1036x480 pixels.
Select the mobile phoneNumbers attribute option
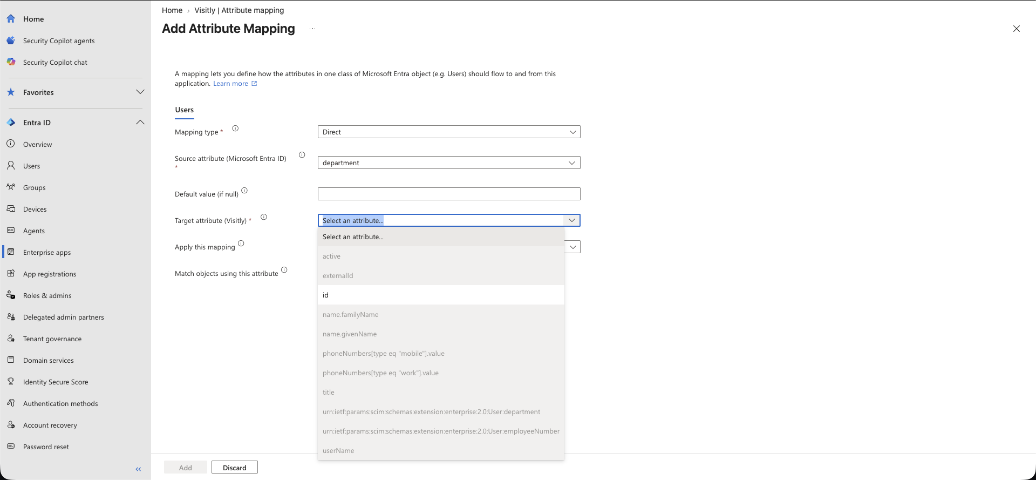pyautogui.click(x=441, y=353)
